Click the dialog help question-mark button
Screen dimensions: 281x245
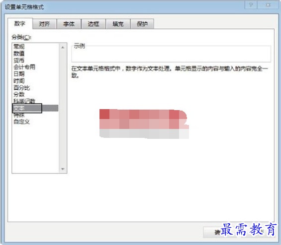[251, 5]
